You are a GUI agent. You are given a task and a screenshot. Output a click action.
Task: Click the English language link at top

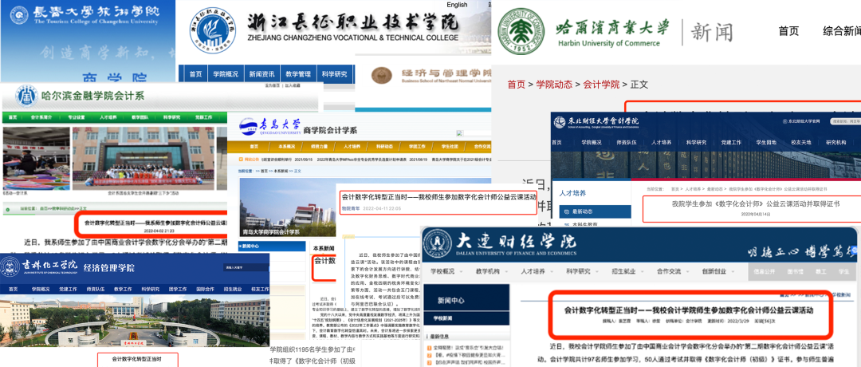pyautogui.click(x=457, y=5)
